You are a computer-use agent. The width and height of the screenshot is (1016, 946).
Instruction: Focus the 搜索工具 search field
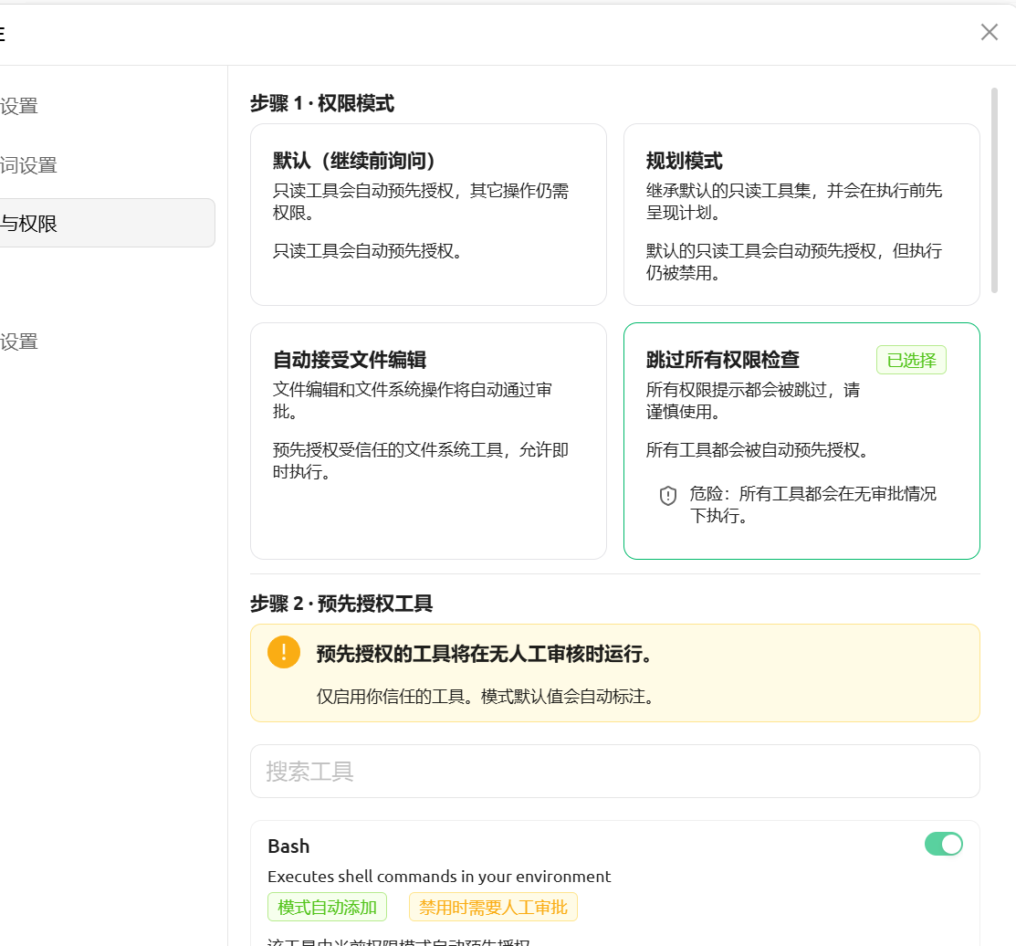614,772
